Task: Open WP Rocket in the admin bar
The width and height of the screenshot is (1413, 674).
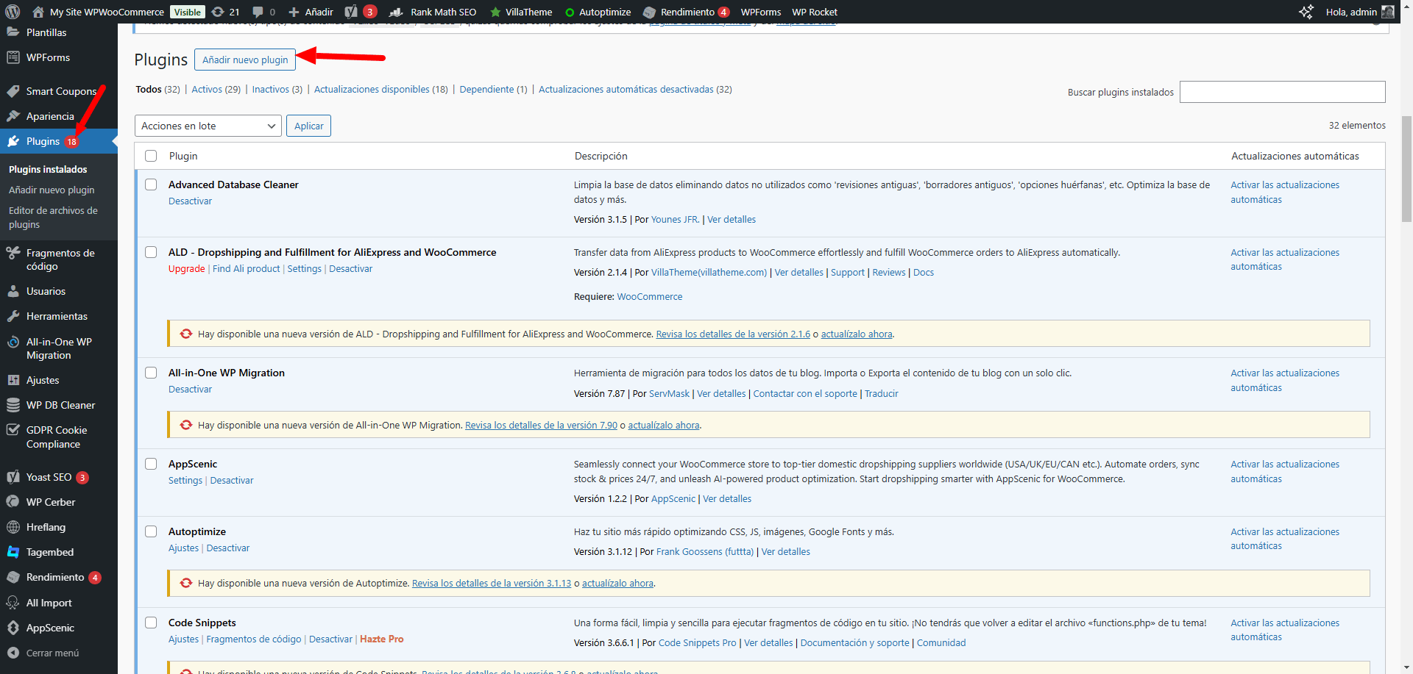Action: pos(815,12)
